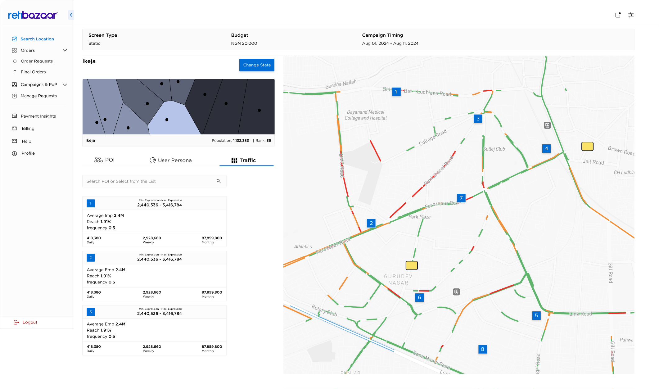Image resolution: width=659 pixels, height=389 pixels.
Task: Click Dayanand Medical College label on map
Action: (x=366, y=115)
